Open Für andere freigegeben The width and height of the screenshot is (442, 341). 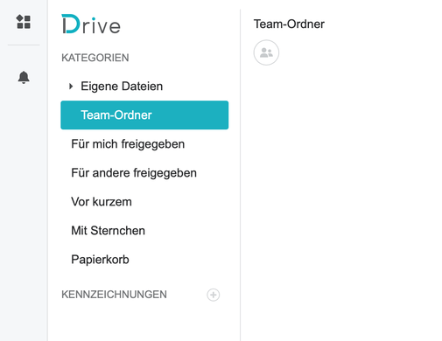[x=134, y=173]
